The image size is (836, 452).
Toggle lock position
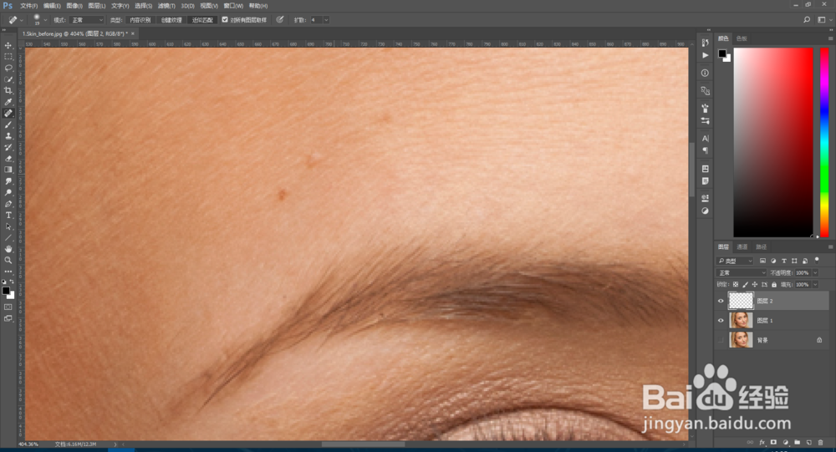point(754,285)
